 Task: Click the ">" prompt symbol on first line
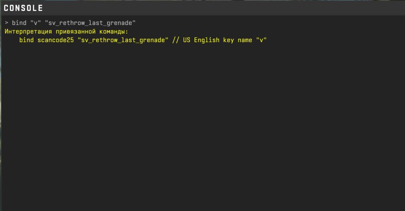[7, 23]
